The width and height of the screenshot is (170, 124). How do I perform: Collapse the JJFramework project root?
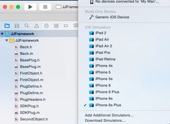tap(2, 34)
